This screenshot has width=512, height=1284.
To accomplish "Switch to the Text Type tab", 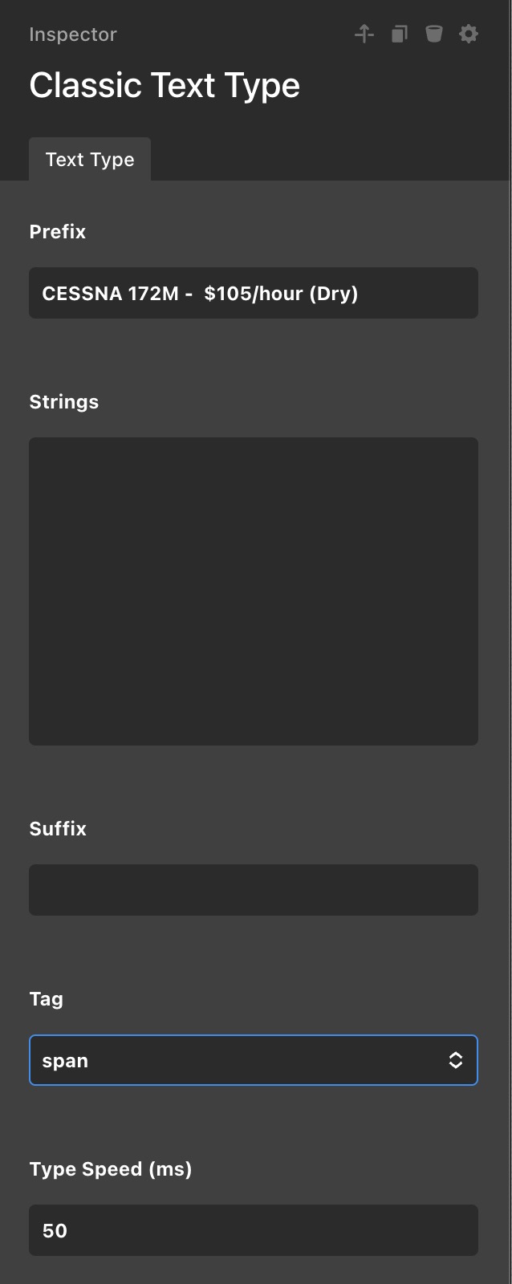I will [x=90, y=160].
